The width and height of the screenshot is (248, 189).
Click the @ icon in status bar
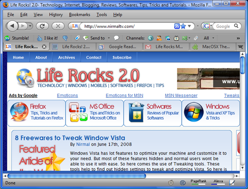click(x=183, y=183)
